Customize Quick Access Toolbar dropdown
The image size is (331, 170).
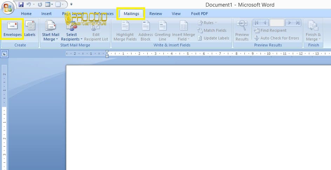(x=71, y=4)
